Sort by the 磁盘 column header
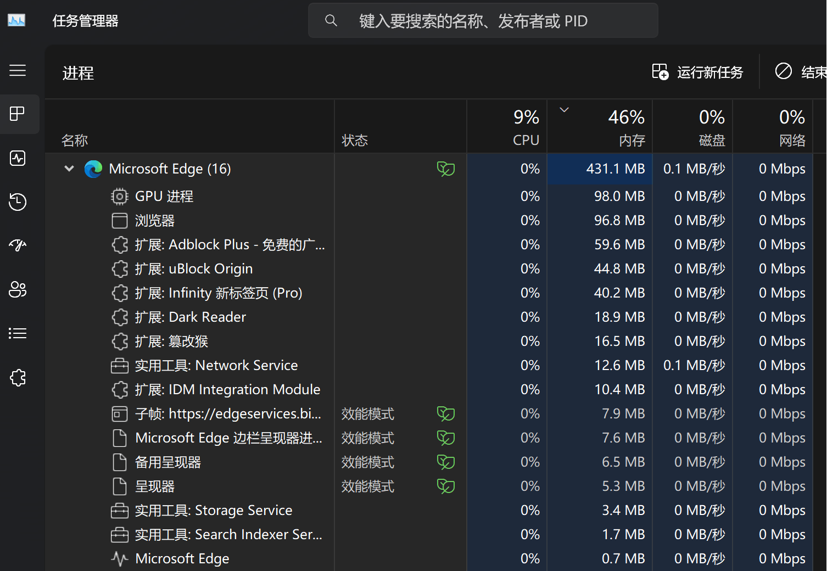The height and width of the screenshot is (571, 827). (x=692, y=126)
